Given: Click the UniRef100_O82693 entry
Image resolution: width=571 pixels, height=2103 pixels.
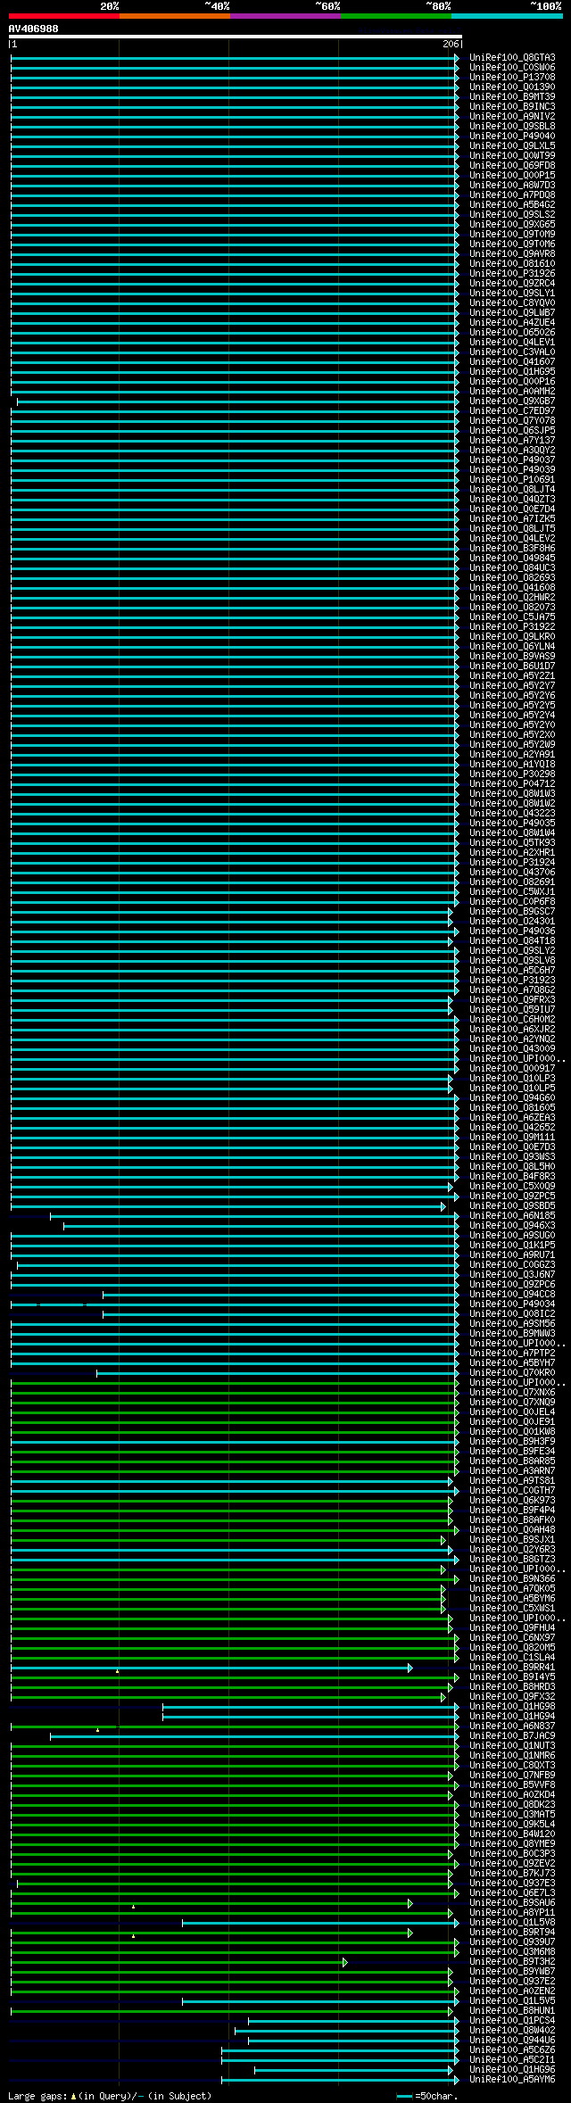Looking at the screenshot, I should (512, 578).
